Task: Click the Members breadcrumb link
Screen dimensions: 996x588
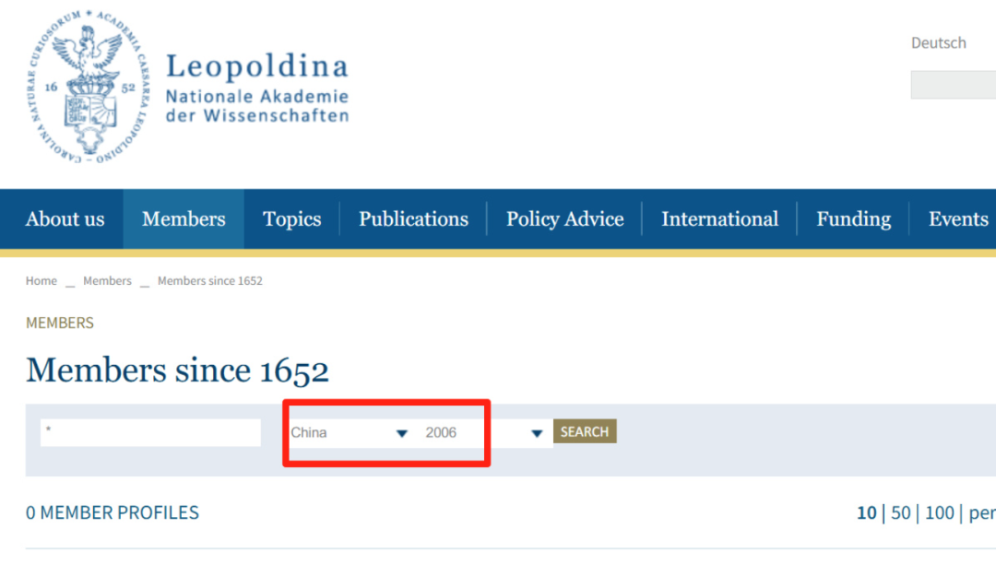Action: tap(107, 281)
